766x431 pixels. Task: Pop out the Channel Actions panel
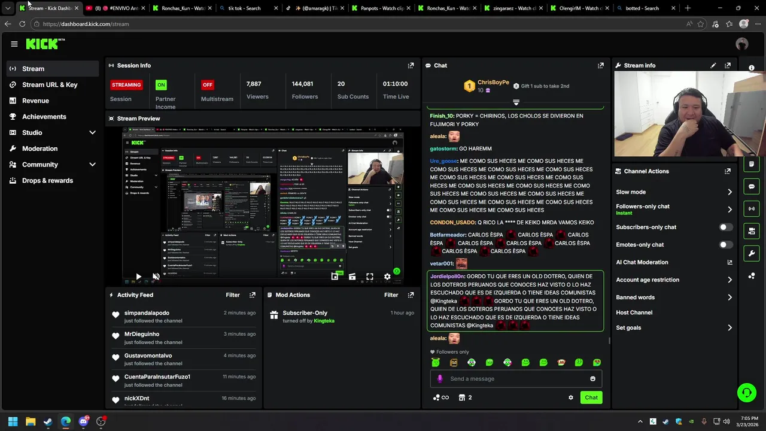728,171
